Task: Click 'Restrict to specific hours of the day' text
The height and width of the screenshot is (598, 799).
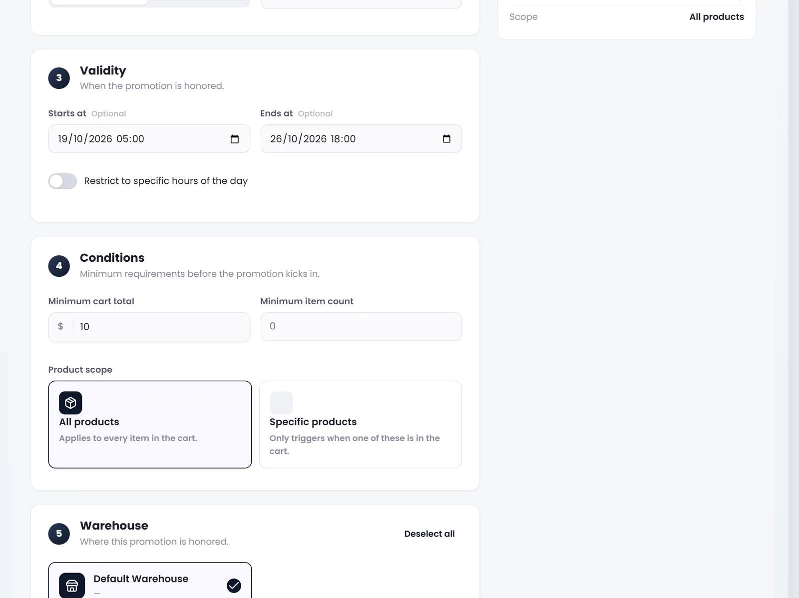Action: tap(166, 181)
